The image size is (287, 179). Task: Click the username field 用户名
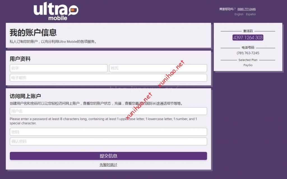[x=108, y=111]
